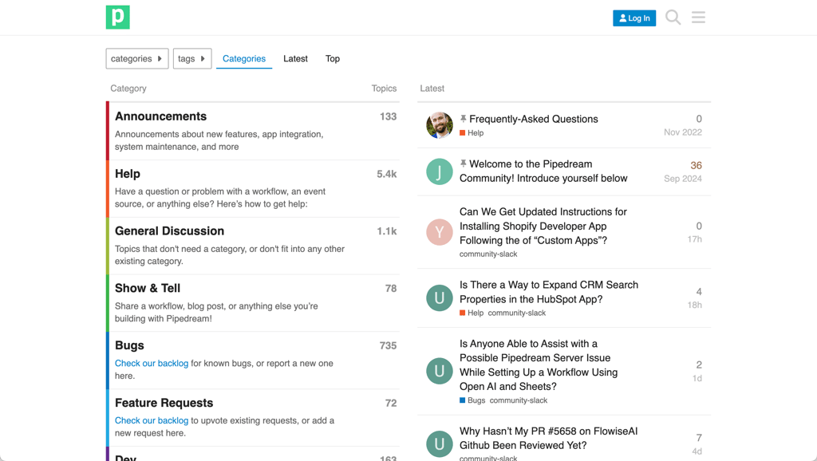The image size is (817, 461).
Task: Open the search magnifier icon
Action: (x=673, y=18)
